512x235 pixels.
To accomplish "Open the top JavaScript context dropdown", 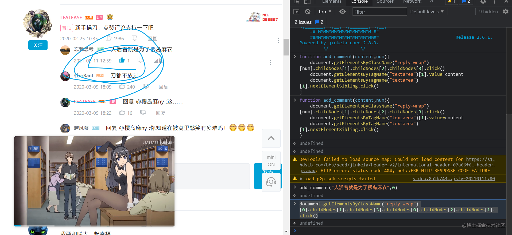I will coord(325,12).
